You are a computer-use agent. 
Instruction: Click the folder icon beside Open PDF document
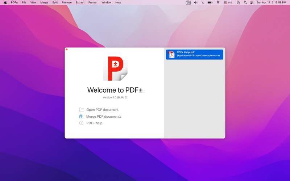coord(82,110)
